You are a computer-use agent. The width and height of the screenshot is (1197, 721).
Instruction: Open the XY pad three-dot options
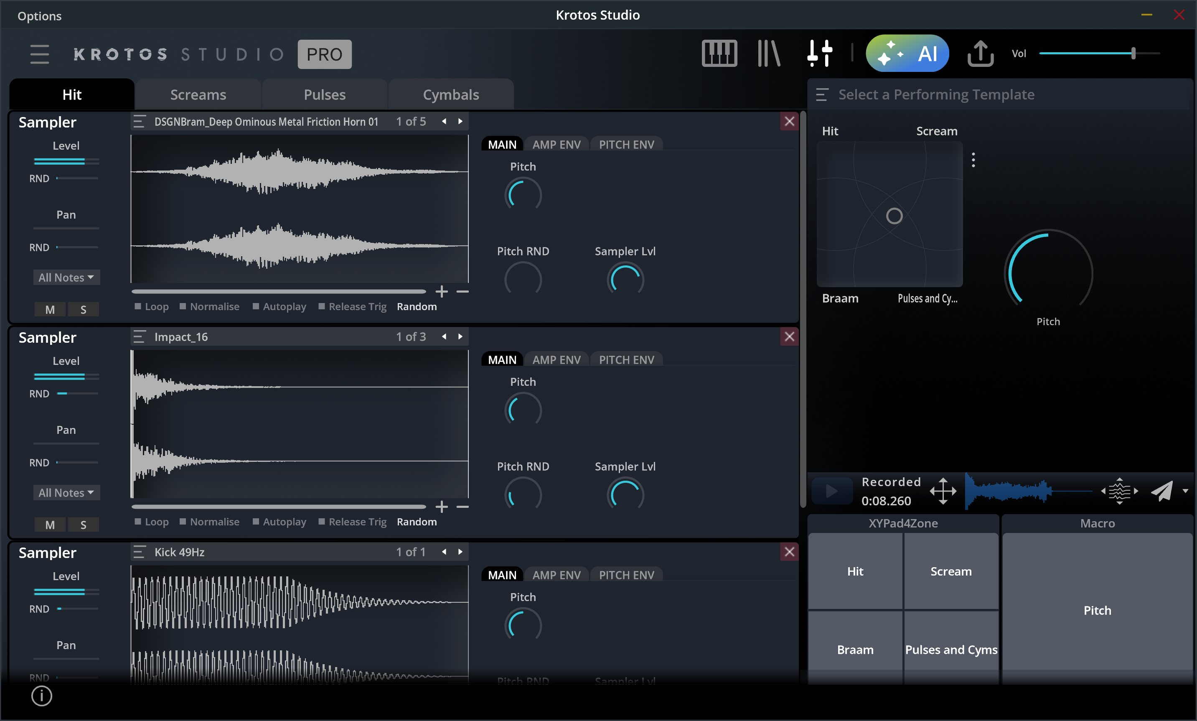(973, 160)
